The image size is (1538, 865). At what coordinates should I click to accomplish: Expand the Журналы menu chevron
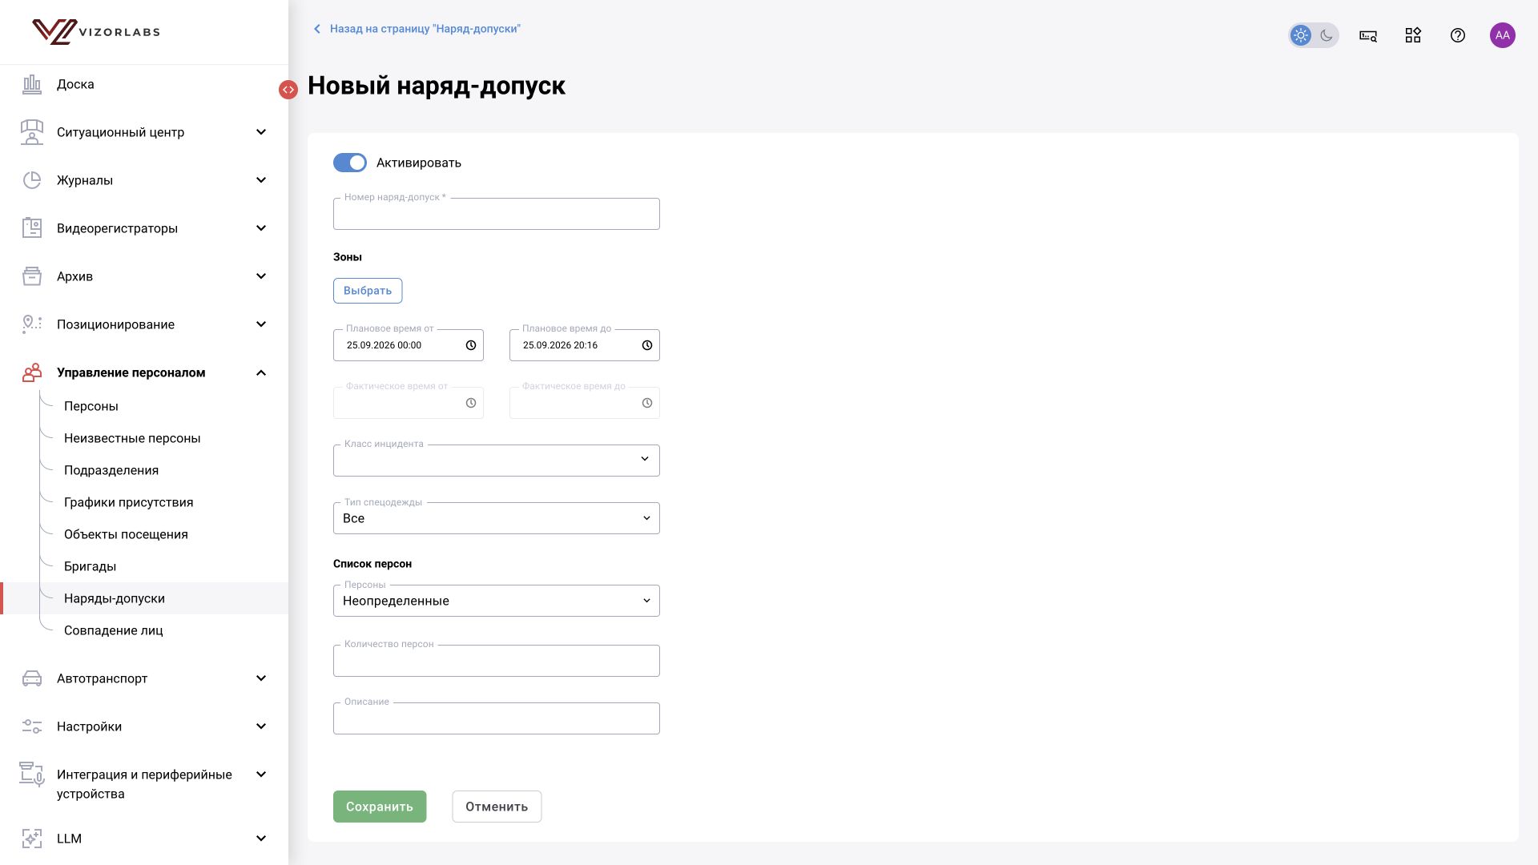click(x=261, y=180)
